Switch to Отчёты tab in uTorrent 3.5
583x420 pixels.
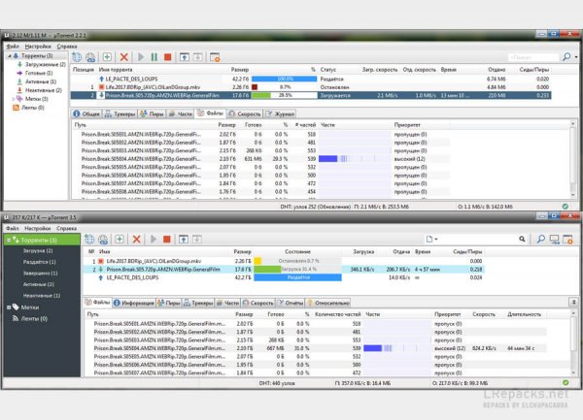pyautogui.click(x=291, y=303)
